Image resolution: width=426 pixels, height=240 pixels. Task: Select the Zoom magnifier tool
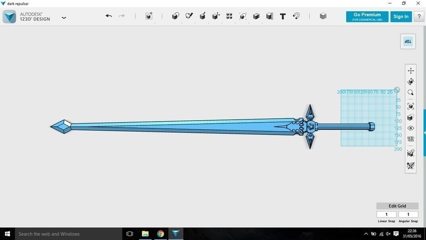click(x=411, y=92)
